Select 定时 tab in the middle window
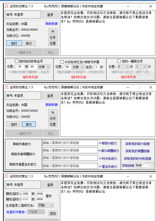Screen dimensions: 156x221 pyautogui.click(x=14, y=124)
